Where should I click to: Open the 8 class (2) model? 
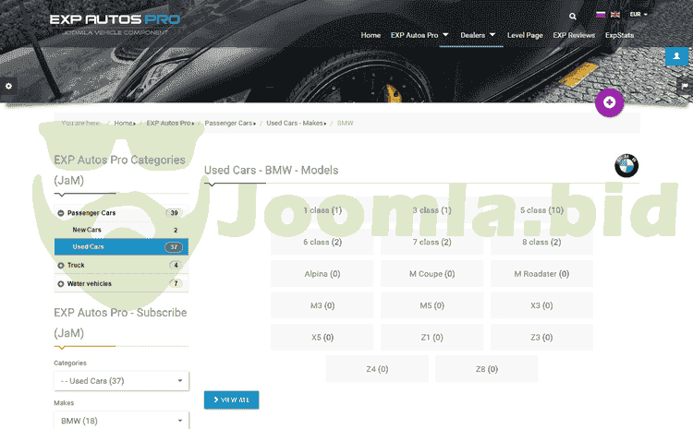pyautogui.click(x=541, y=242)
